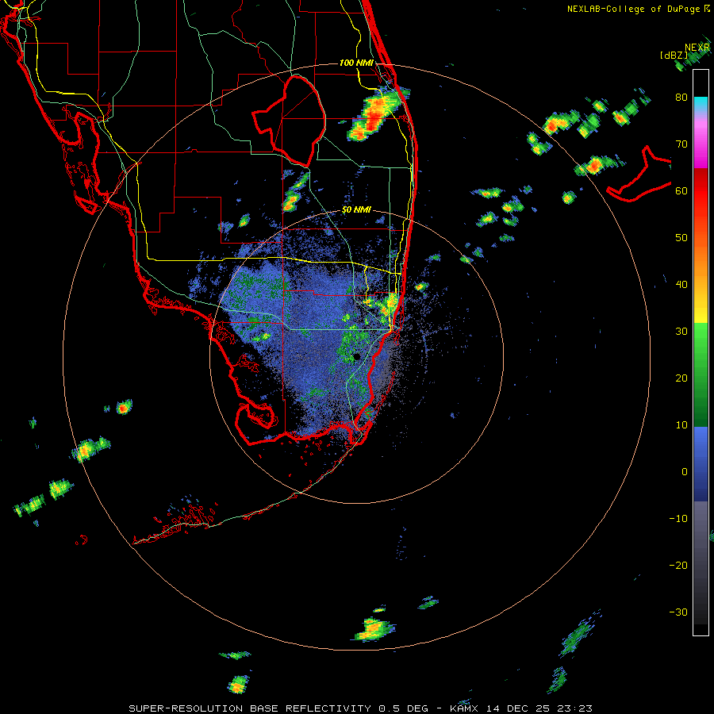
Task: Click the 30 value on the dBZ scale
Action: (681, 332)
